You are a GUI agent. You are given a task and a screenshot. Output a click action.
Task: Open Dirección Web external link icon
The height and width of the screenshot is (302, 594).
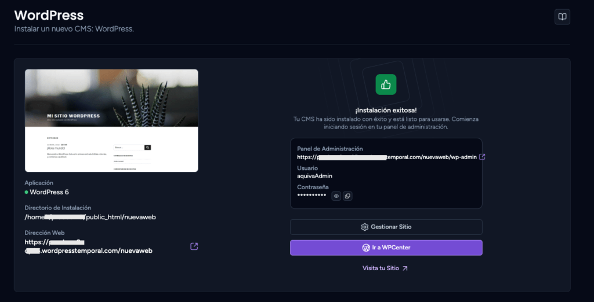[x=194, y=246]
